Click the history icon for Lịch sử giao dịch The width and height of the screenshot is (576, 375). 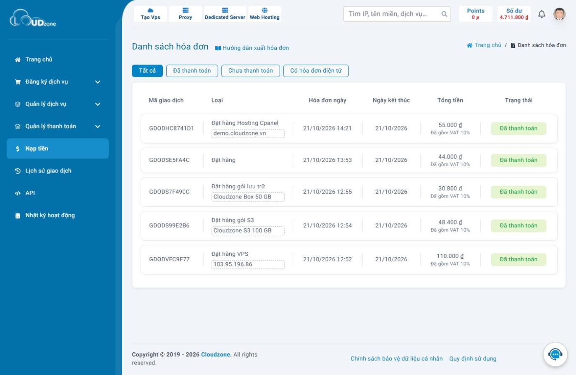pyautogui.click(x=18, y=171)
